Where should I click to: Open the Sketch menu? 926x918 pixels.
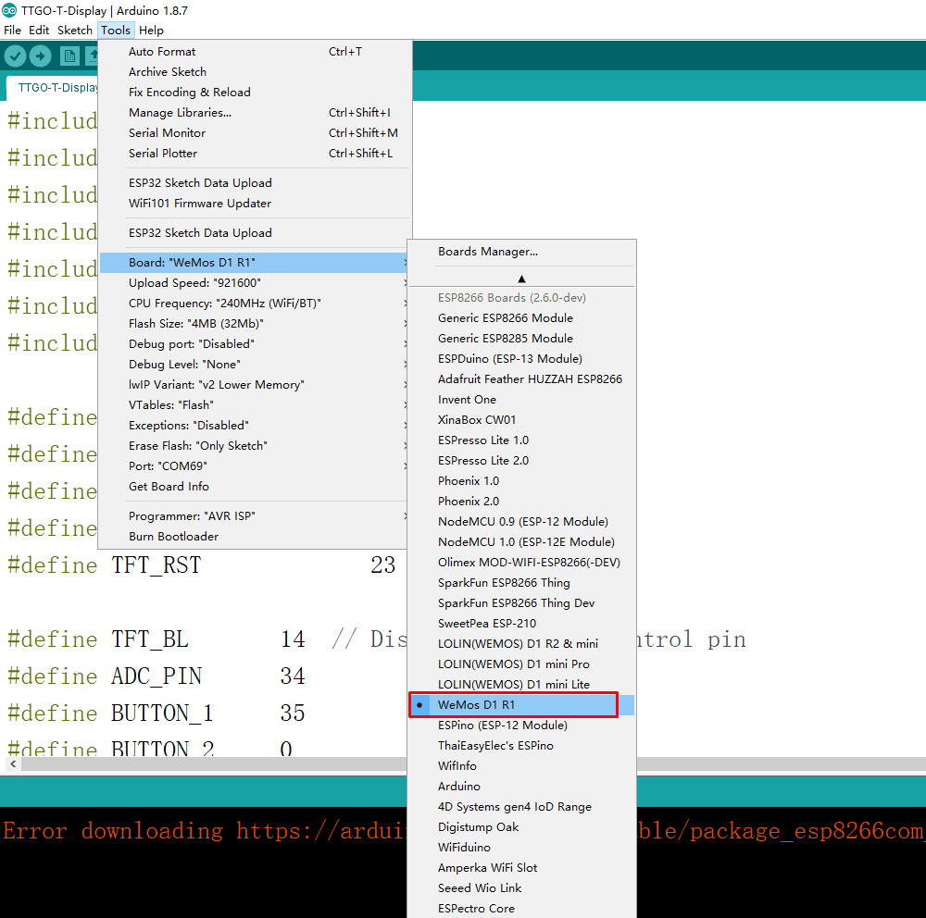point(75,30)
